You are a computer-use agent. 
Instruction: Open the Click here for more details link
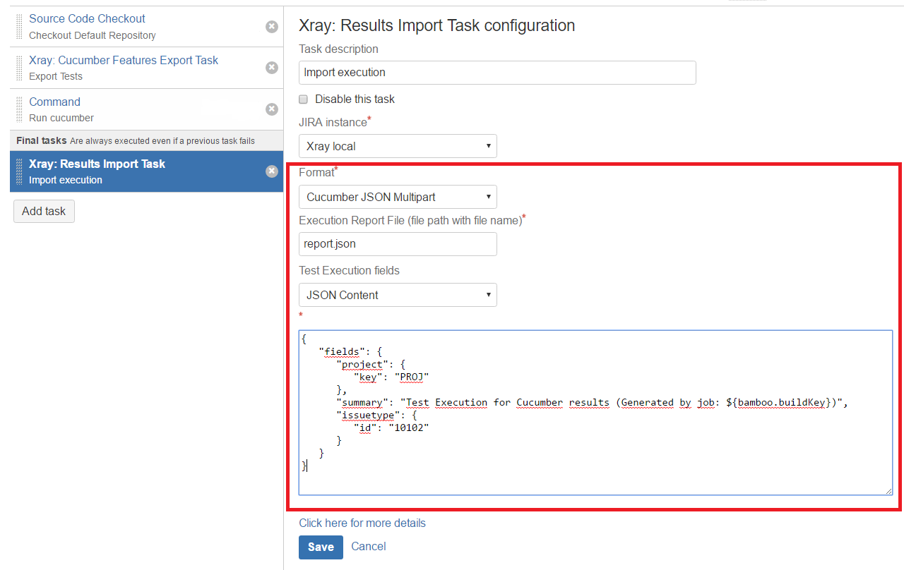point(362,523)
